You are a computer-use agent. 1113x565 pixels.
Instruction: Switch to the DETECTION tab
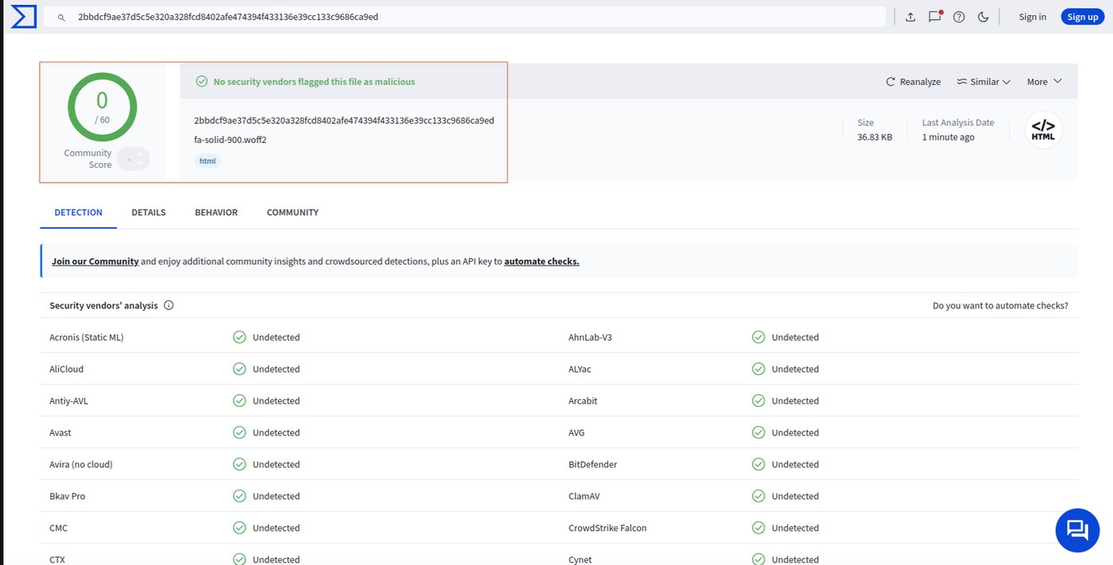coord(78,213)
